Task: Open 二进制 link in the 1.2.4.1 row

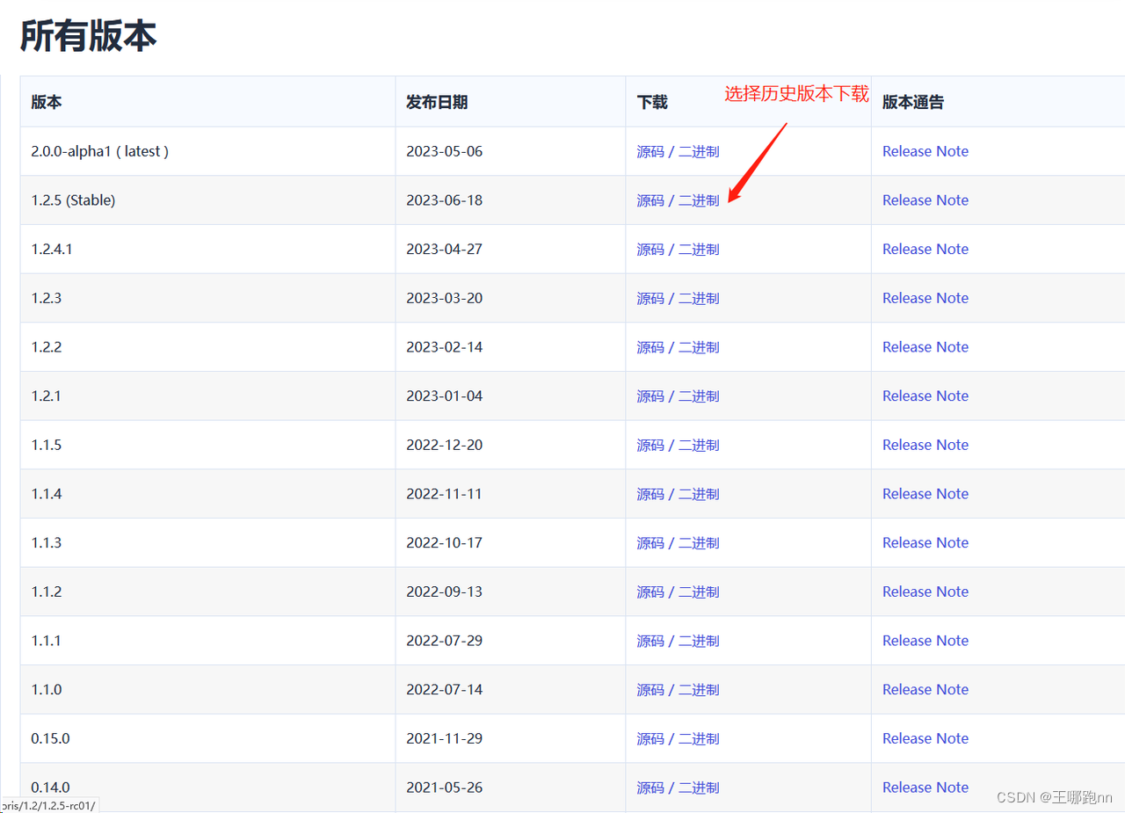Action: [x=699, y=250]
